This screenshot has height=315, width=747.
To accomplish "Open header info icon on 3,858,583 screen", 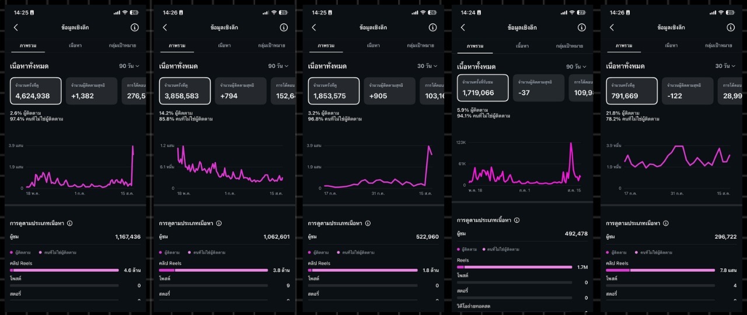I will [284, 27].
